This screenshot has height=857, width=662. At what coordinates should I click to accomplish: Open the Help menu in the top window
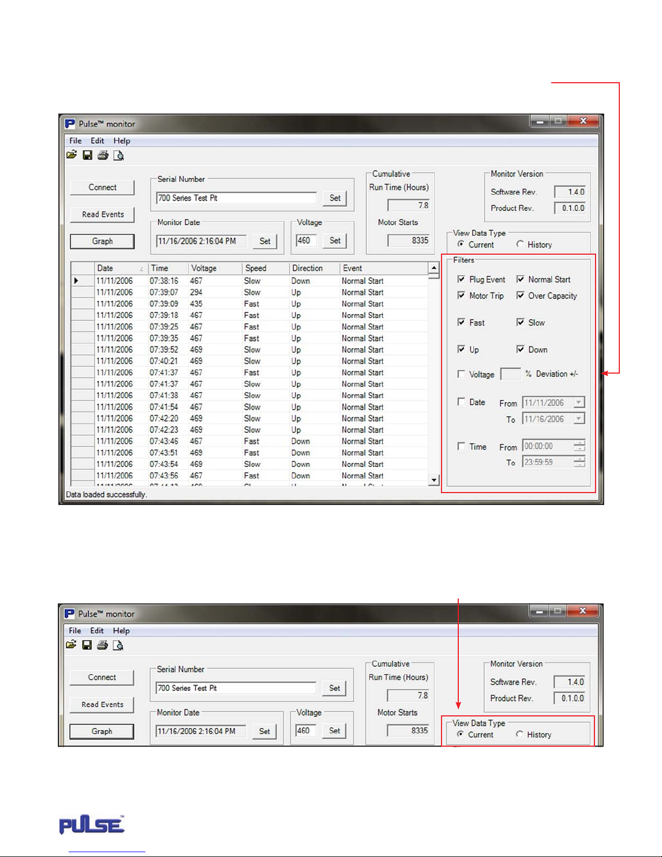click(122, 141)
